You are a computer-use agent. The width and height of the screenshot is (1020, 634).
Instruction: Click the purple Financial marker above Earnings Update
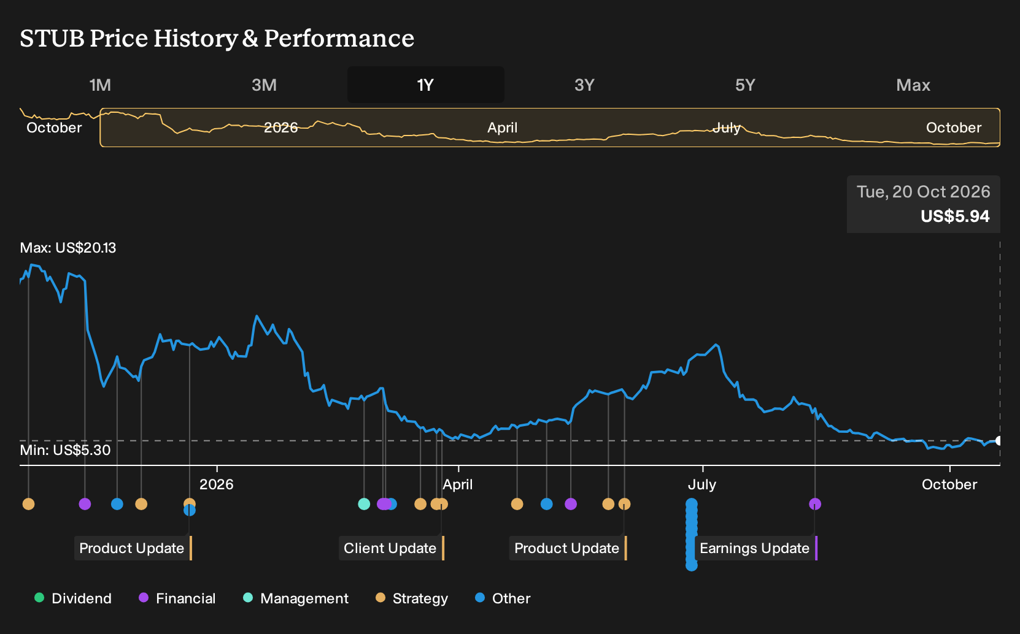tap(815, 504)
